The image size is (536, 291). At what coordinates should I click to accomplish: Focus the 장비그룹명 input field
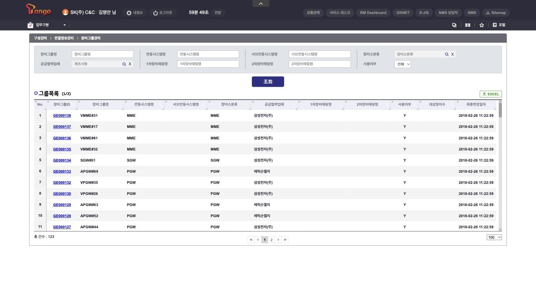pyautogui.click(x=103, y=54)
